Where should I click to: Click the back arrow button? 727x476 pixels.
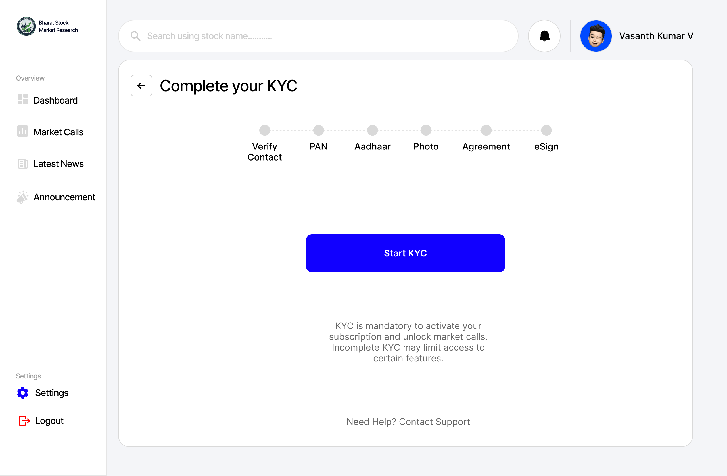(141, 86)
